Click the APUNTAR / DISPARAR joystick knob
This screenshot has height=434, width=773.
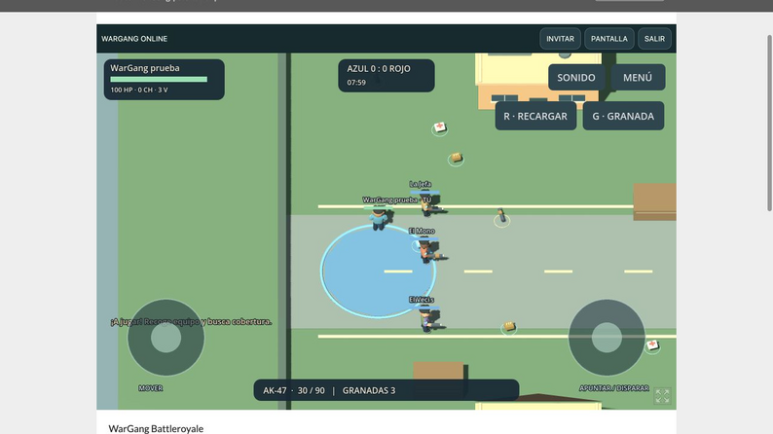coord(607,338)
